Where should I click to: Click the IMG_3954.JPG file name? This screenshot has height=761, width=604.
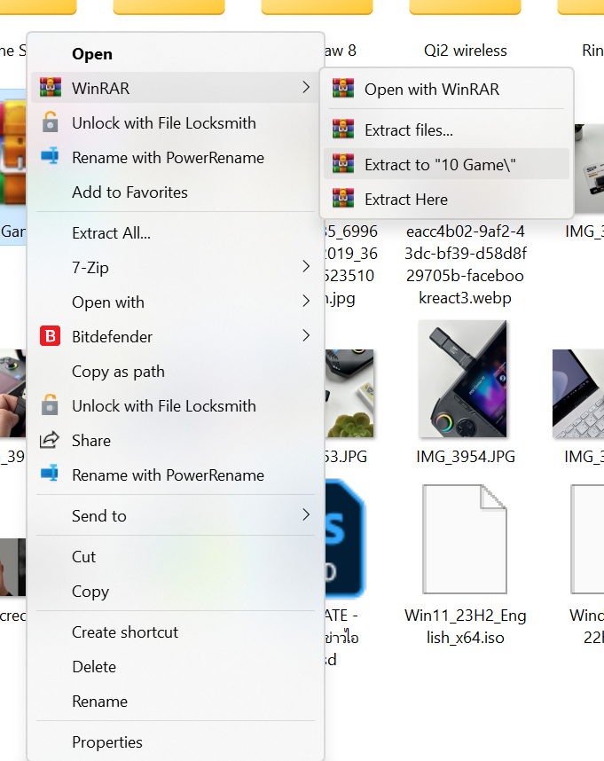coord(466,456)
